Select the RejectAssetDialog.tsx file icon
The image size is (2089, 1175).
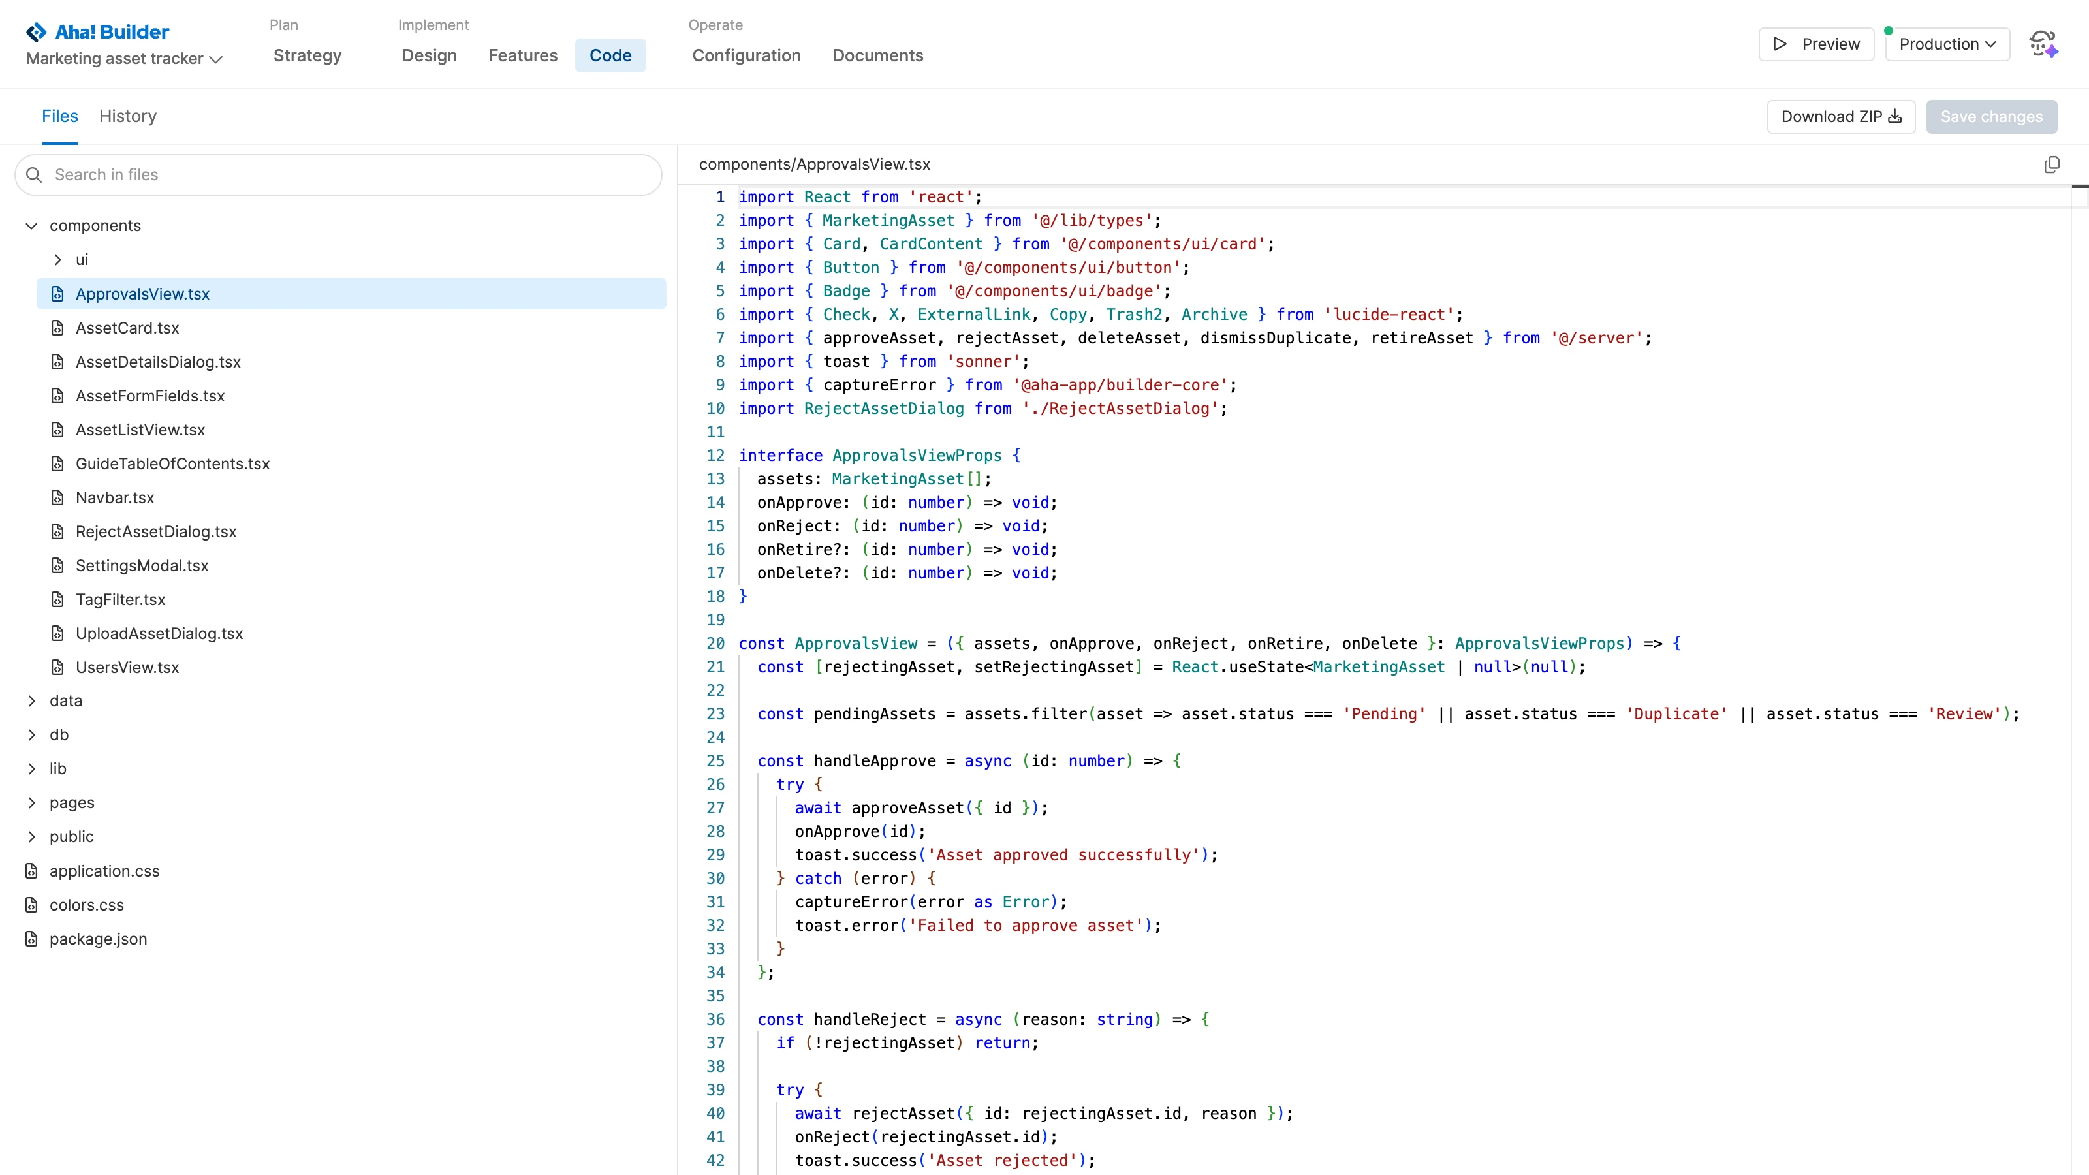point(57,531)
